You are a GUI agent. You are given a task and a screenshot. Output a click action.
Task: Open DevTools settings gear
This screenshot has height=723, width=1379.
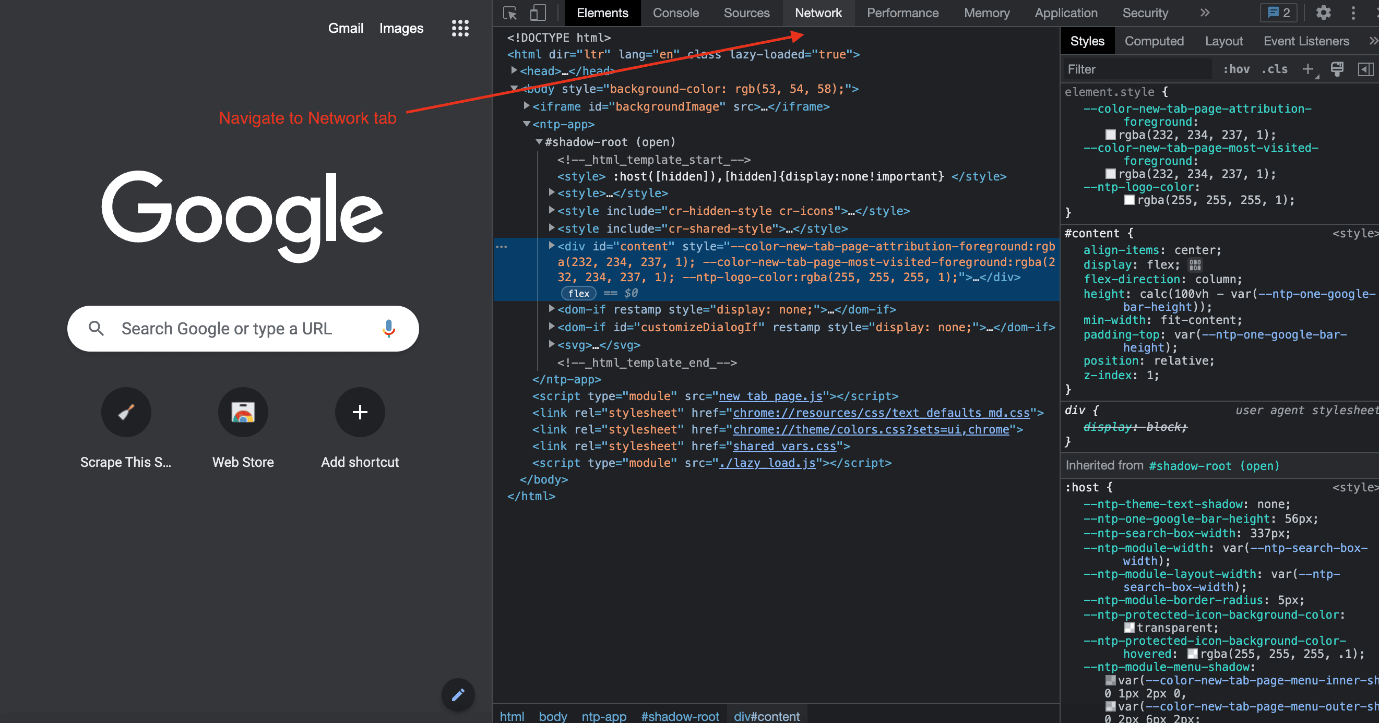click(x=1323, y=13)
